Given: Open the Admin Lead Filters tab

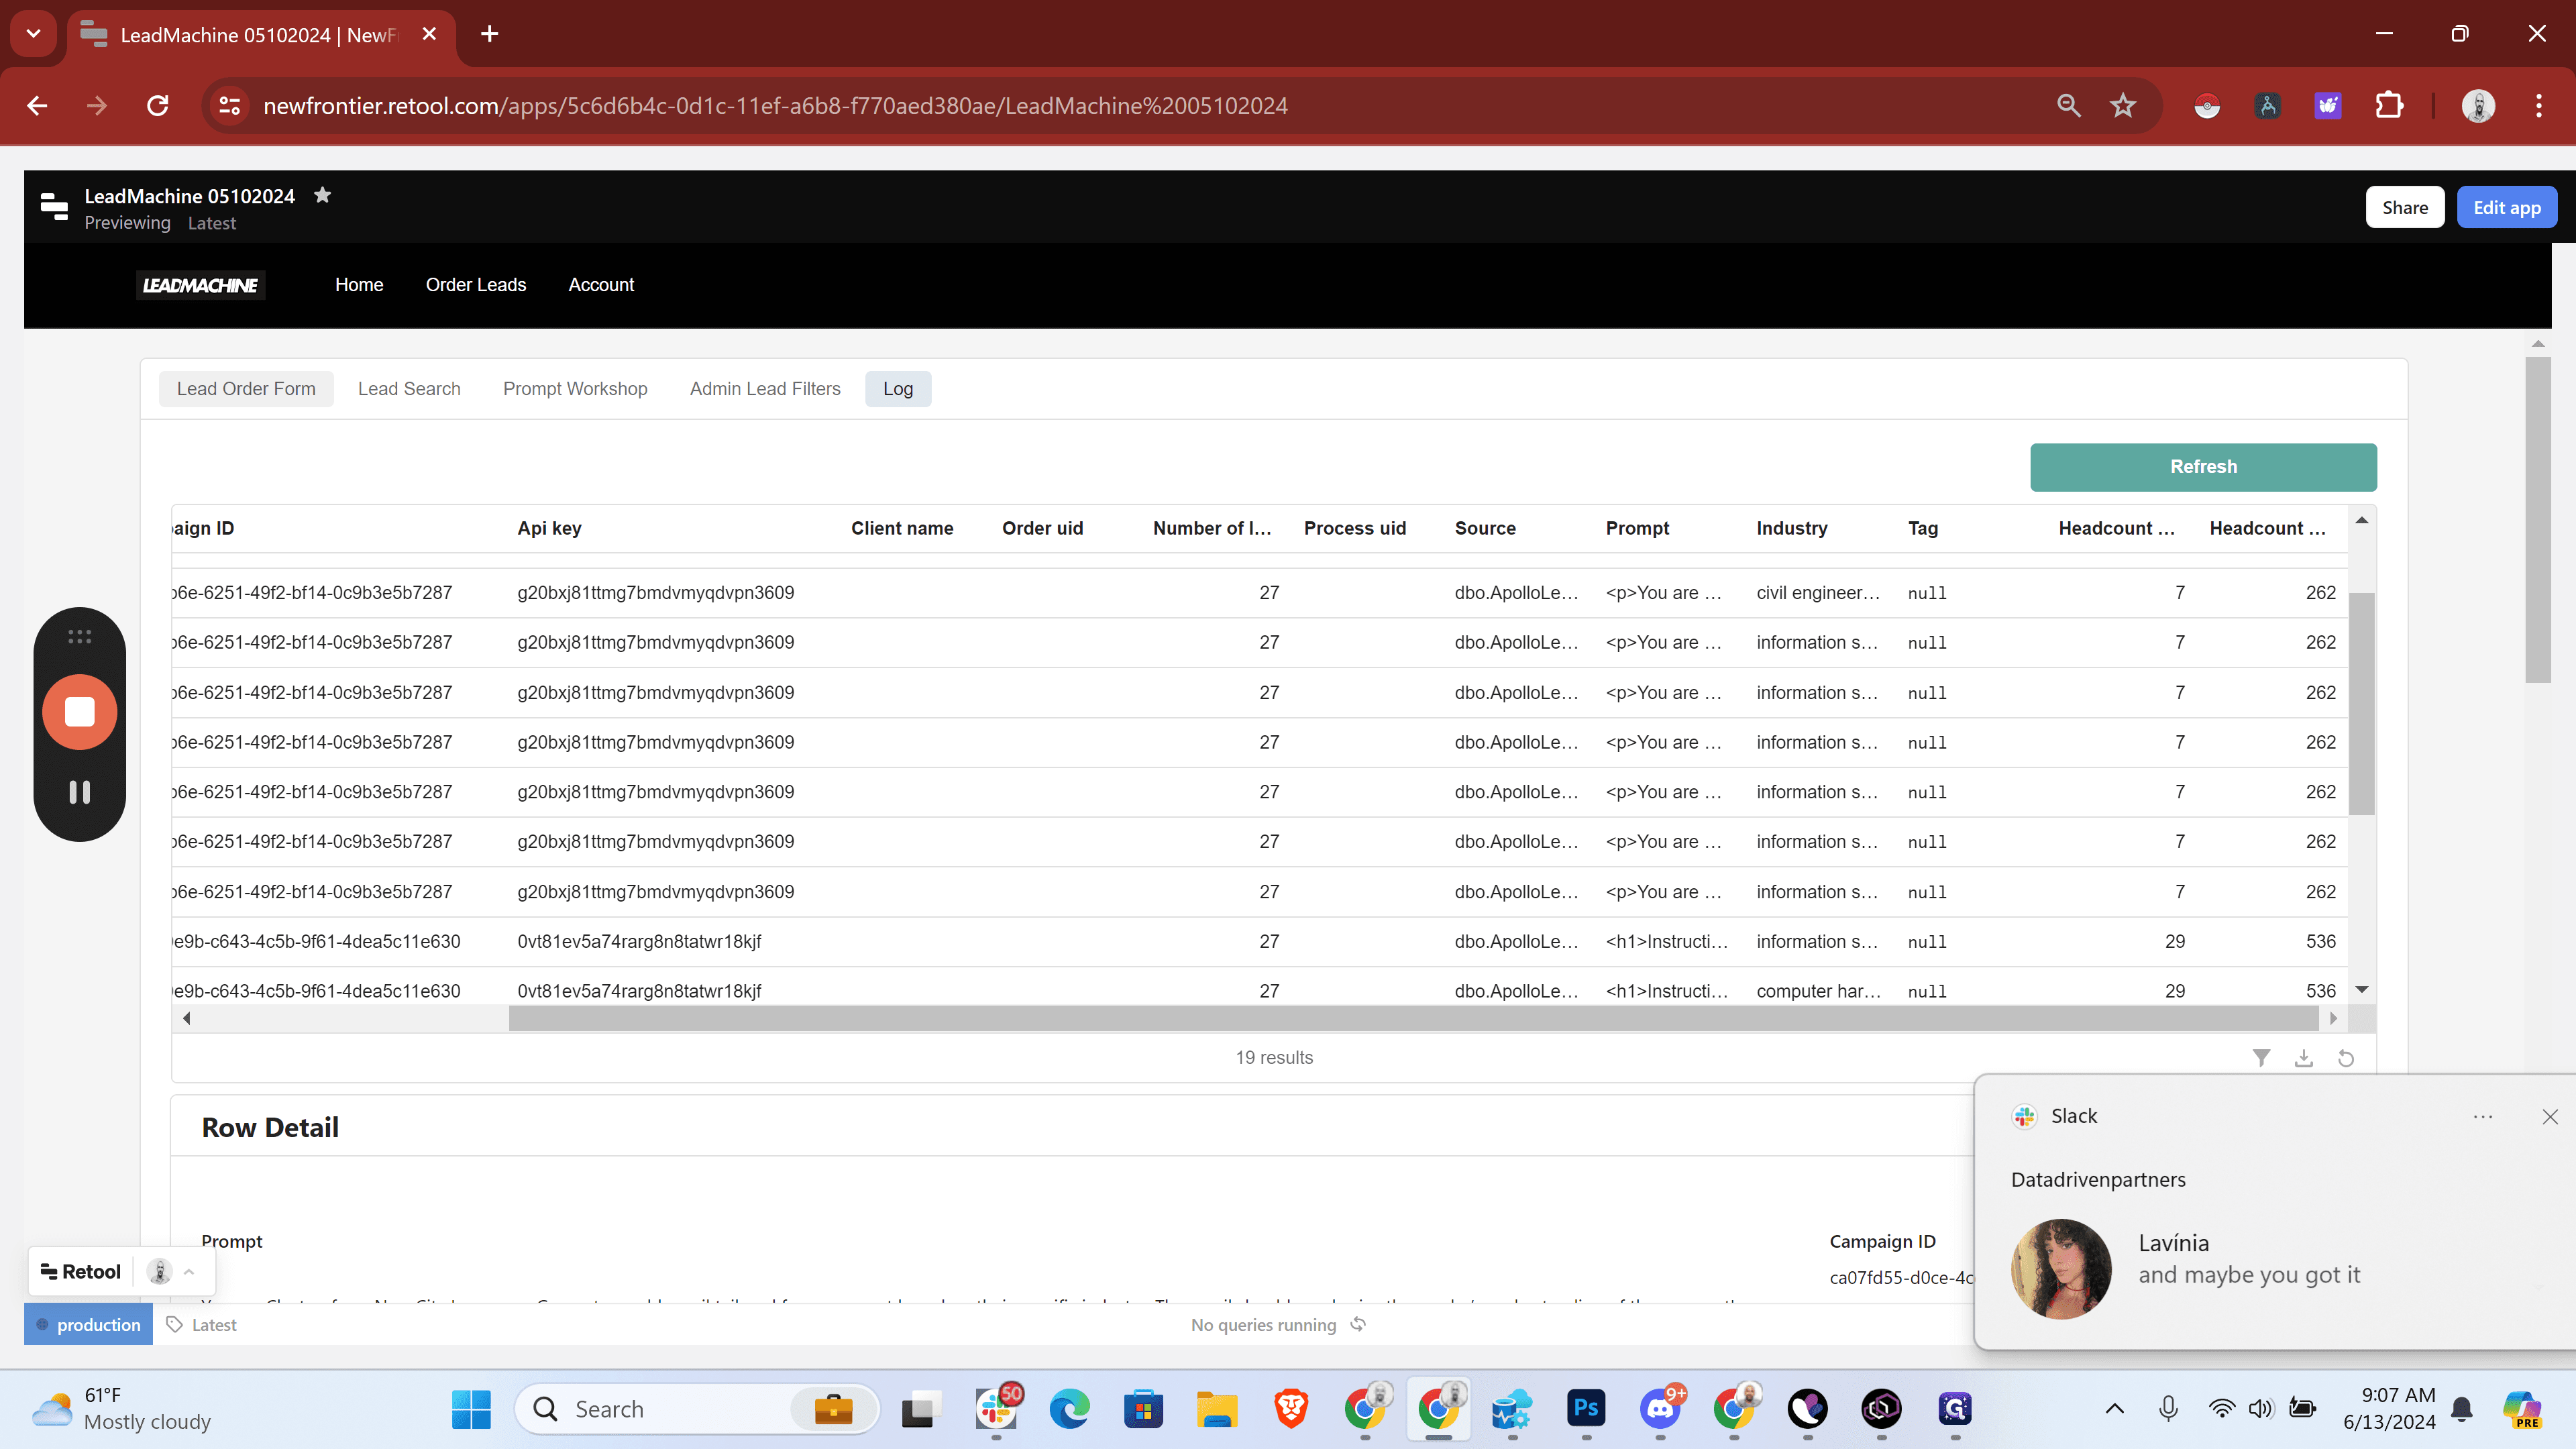Looking at the screenshot, I should 765,389.
